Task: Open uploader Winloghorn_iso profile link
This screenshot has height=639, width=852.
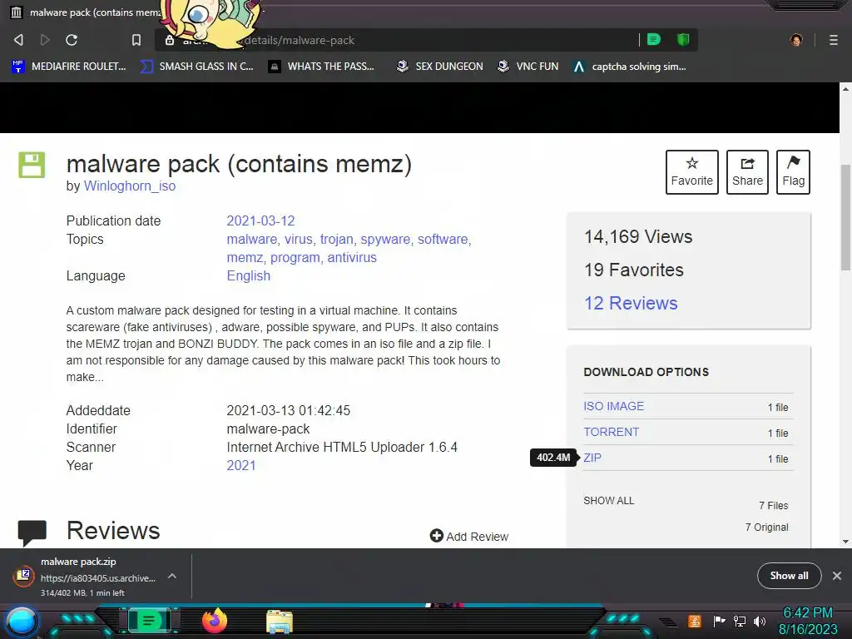Action: point(129,186)
